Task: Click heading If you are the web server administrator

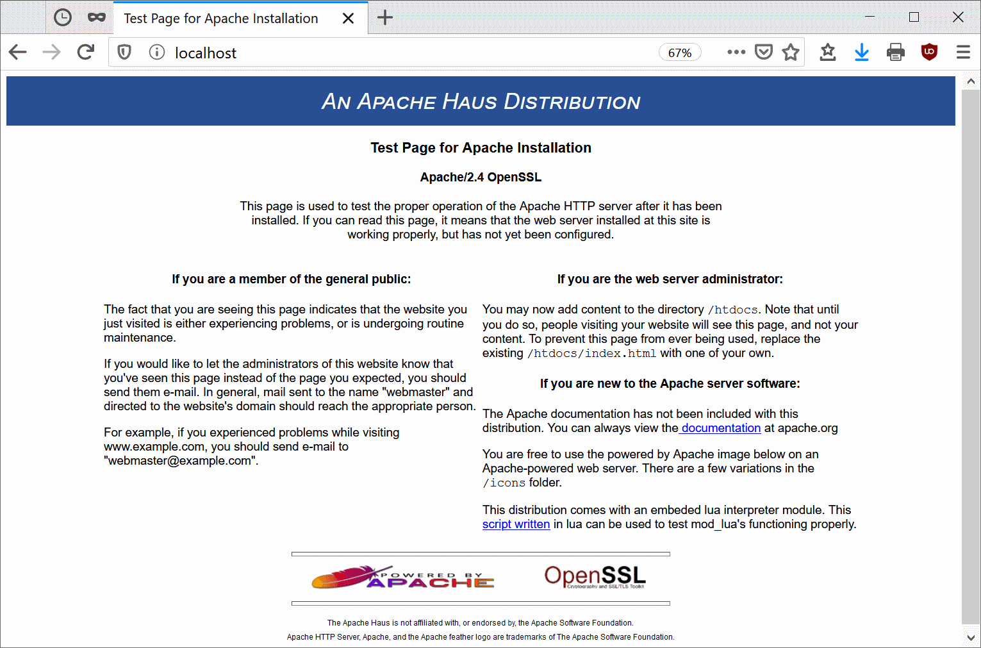Action: pos(670,279)
